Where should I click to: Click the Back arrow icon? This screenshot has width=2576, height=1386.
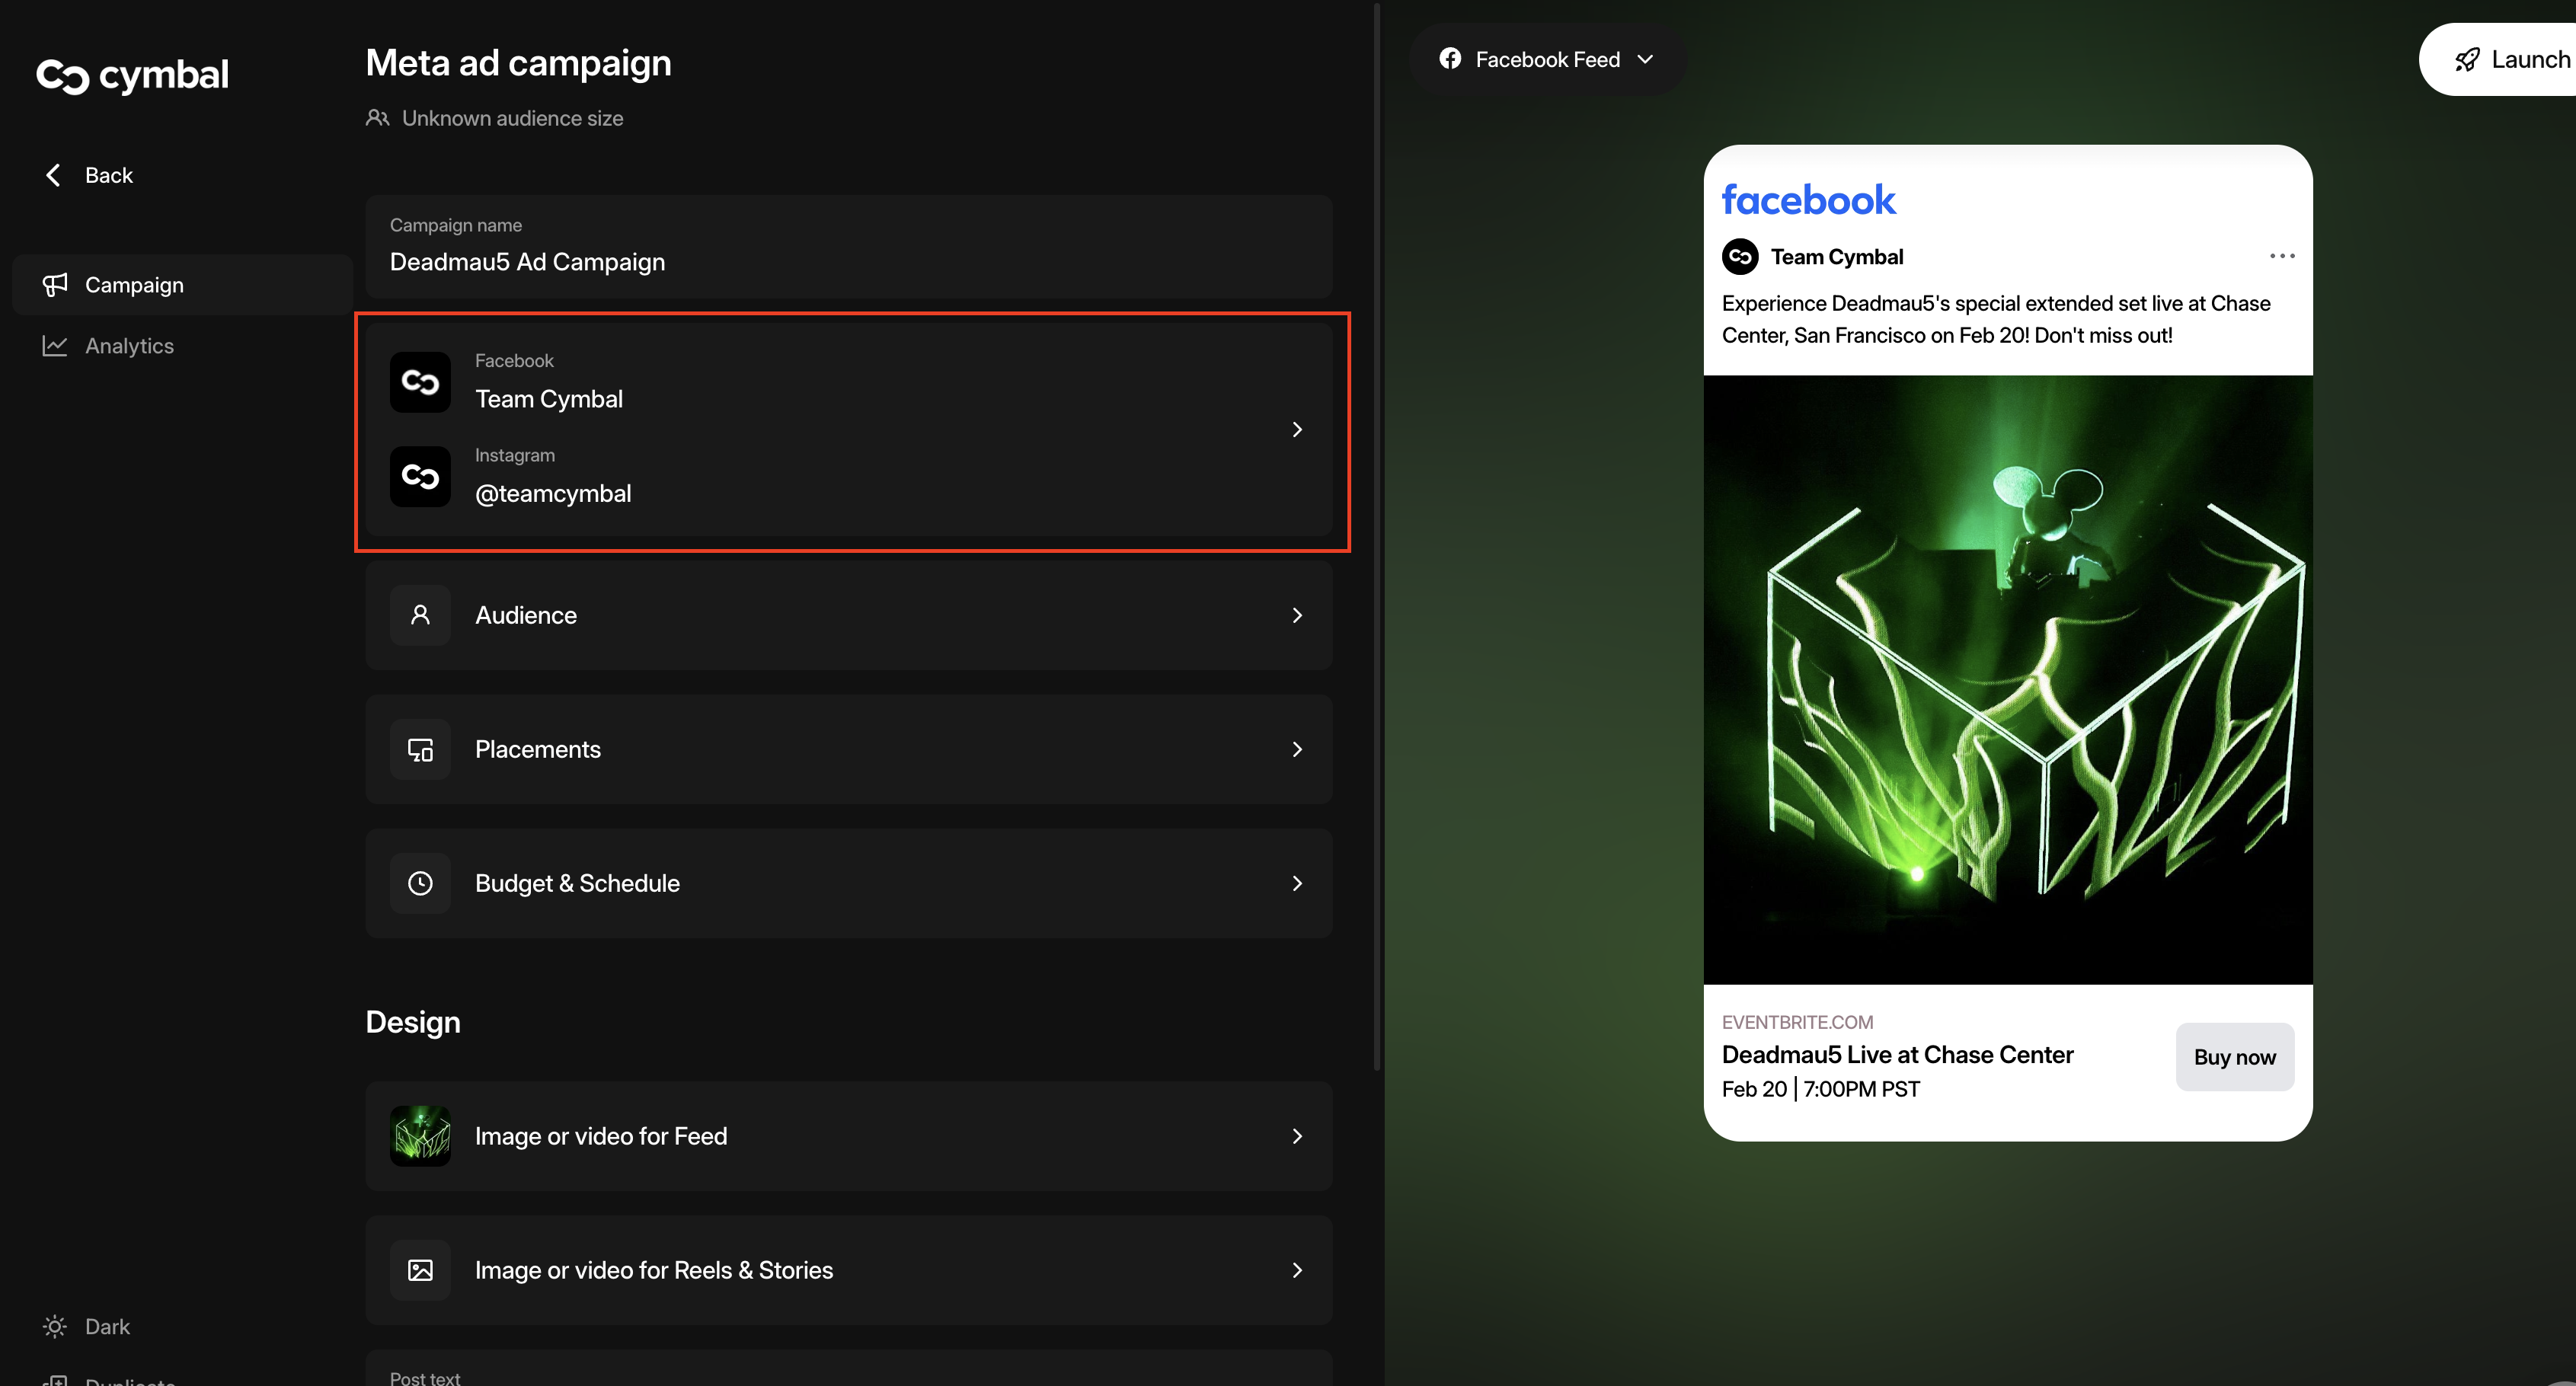click(54, 175)
